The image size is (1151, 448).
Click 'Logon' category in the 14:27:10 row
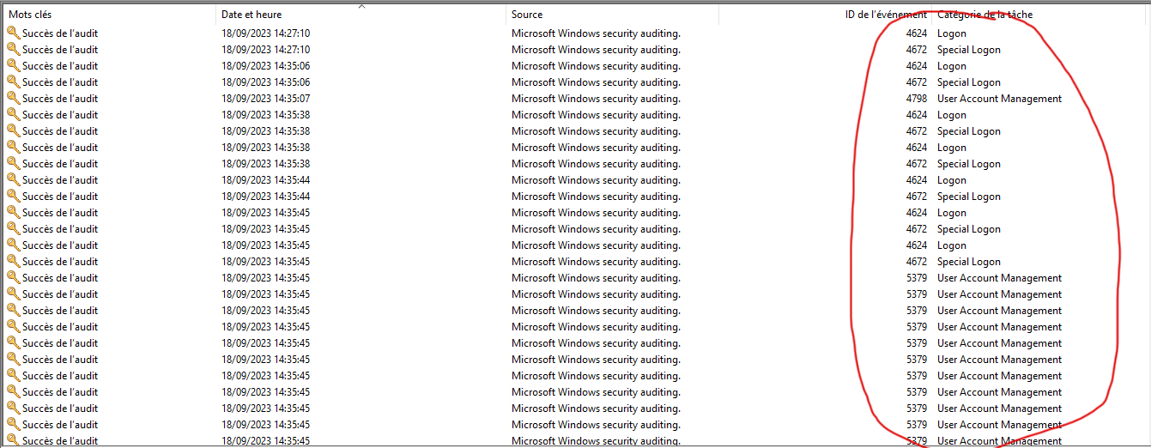(952, 33)
